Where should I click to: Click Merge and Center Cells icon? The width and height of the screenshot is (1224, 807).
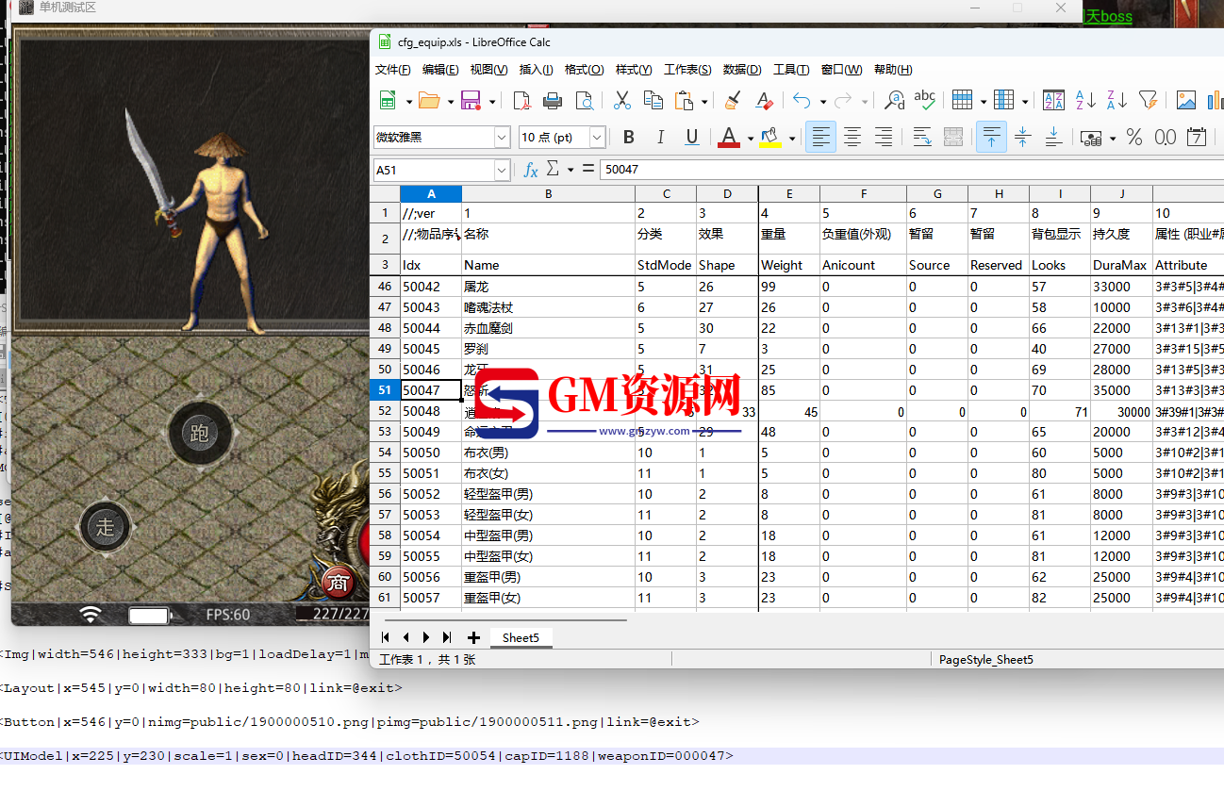pyautogui.click(x=953, y=138)
